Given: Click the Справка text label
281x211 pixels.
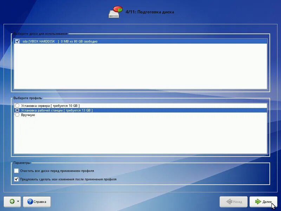Looking at the screenshot, I should click(x=40, y=202).
